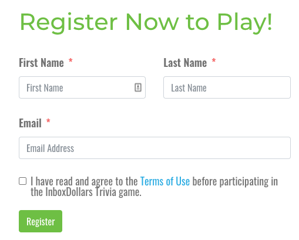Select the Last Name input box
The width and height of the screenshot is (299, 240).
[227, 87]
